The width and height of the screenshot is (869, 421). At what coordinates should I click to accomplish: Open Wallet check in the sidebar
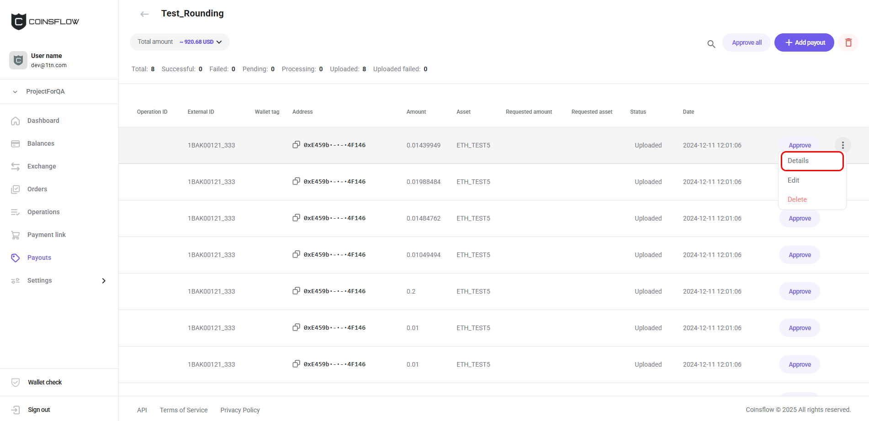click(x=45, y=382)
